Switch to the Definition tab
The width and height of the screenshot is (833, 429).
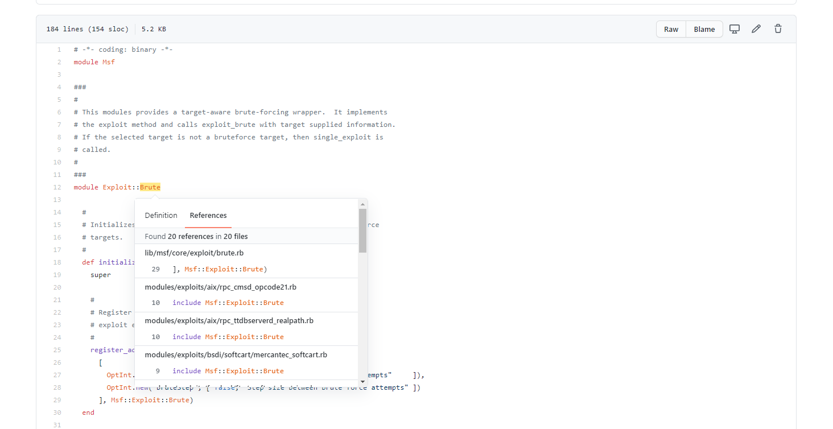[161, 215]
